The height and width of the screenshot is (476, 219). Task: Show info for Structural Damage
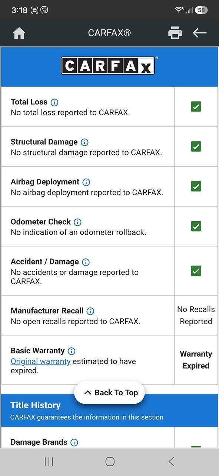[x=84, y=142]
